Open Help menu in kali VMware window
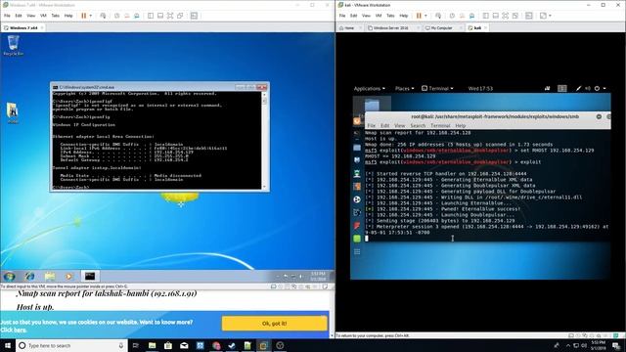 [x=404, y=16]
